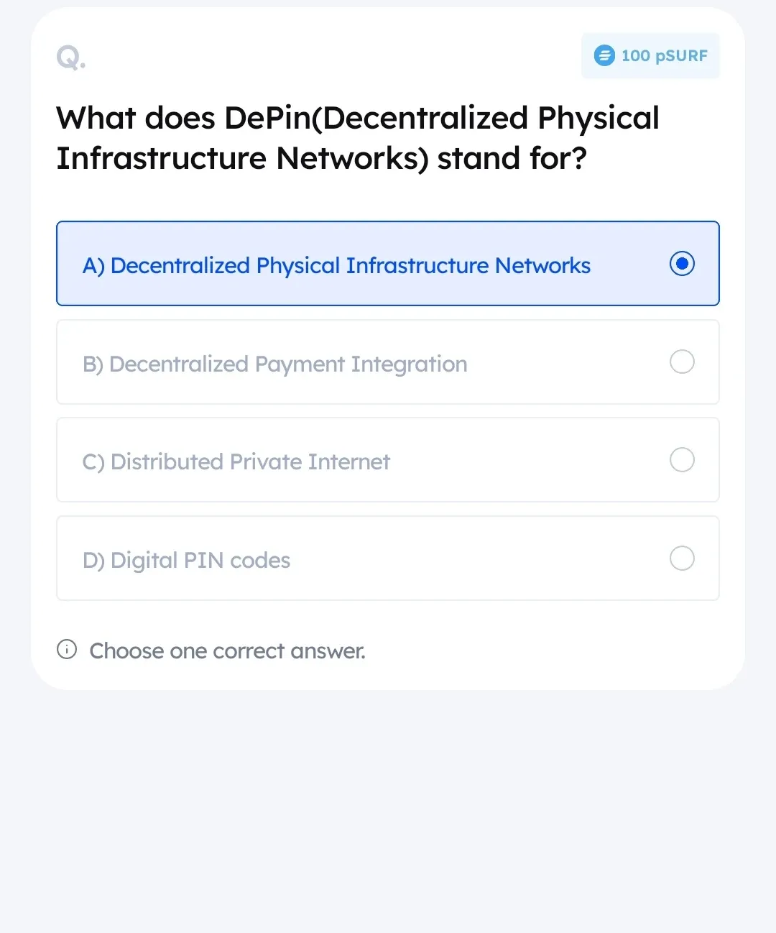776x933 pixels.
Task: Click the answer D option card
Action: [x=388, y=558]
